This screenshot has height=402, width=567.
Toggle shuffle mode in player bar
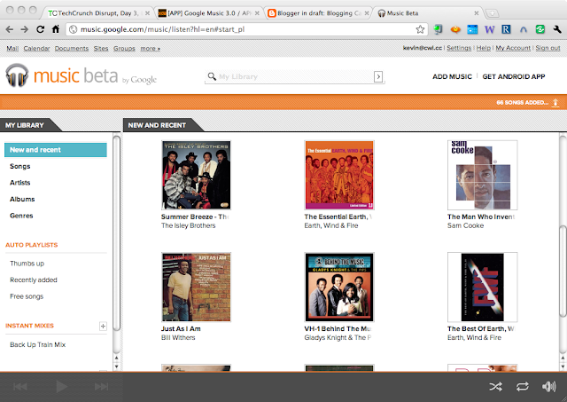tap(494, 386)
